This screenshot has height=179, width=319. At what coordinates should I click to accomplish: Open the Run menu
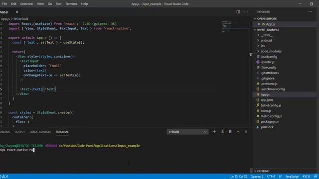(x=58, y=4)
